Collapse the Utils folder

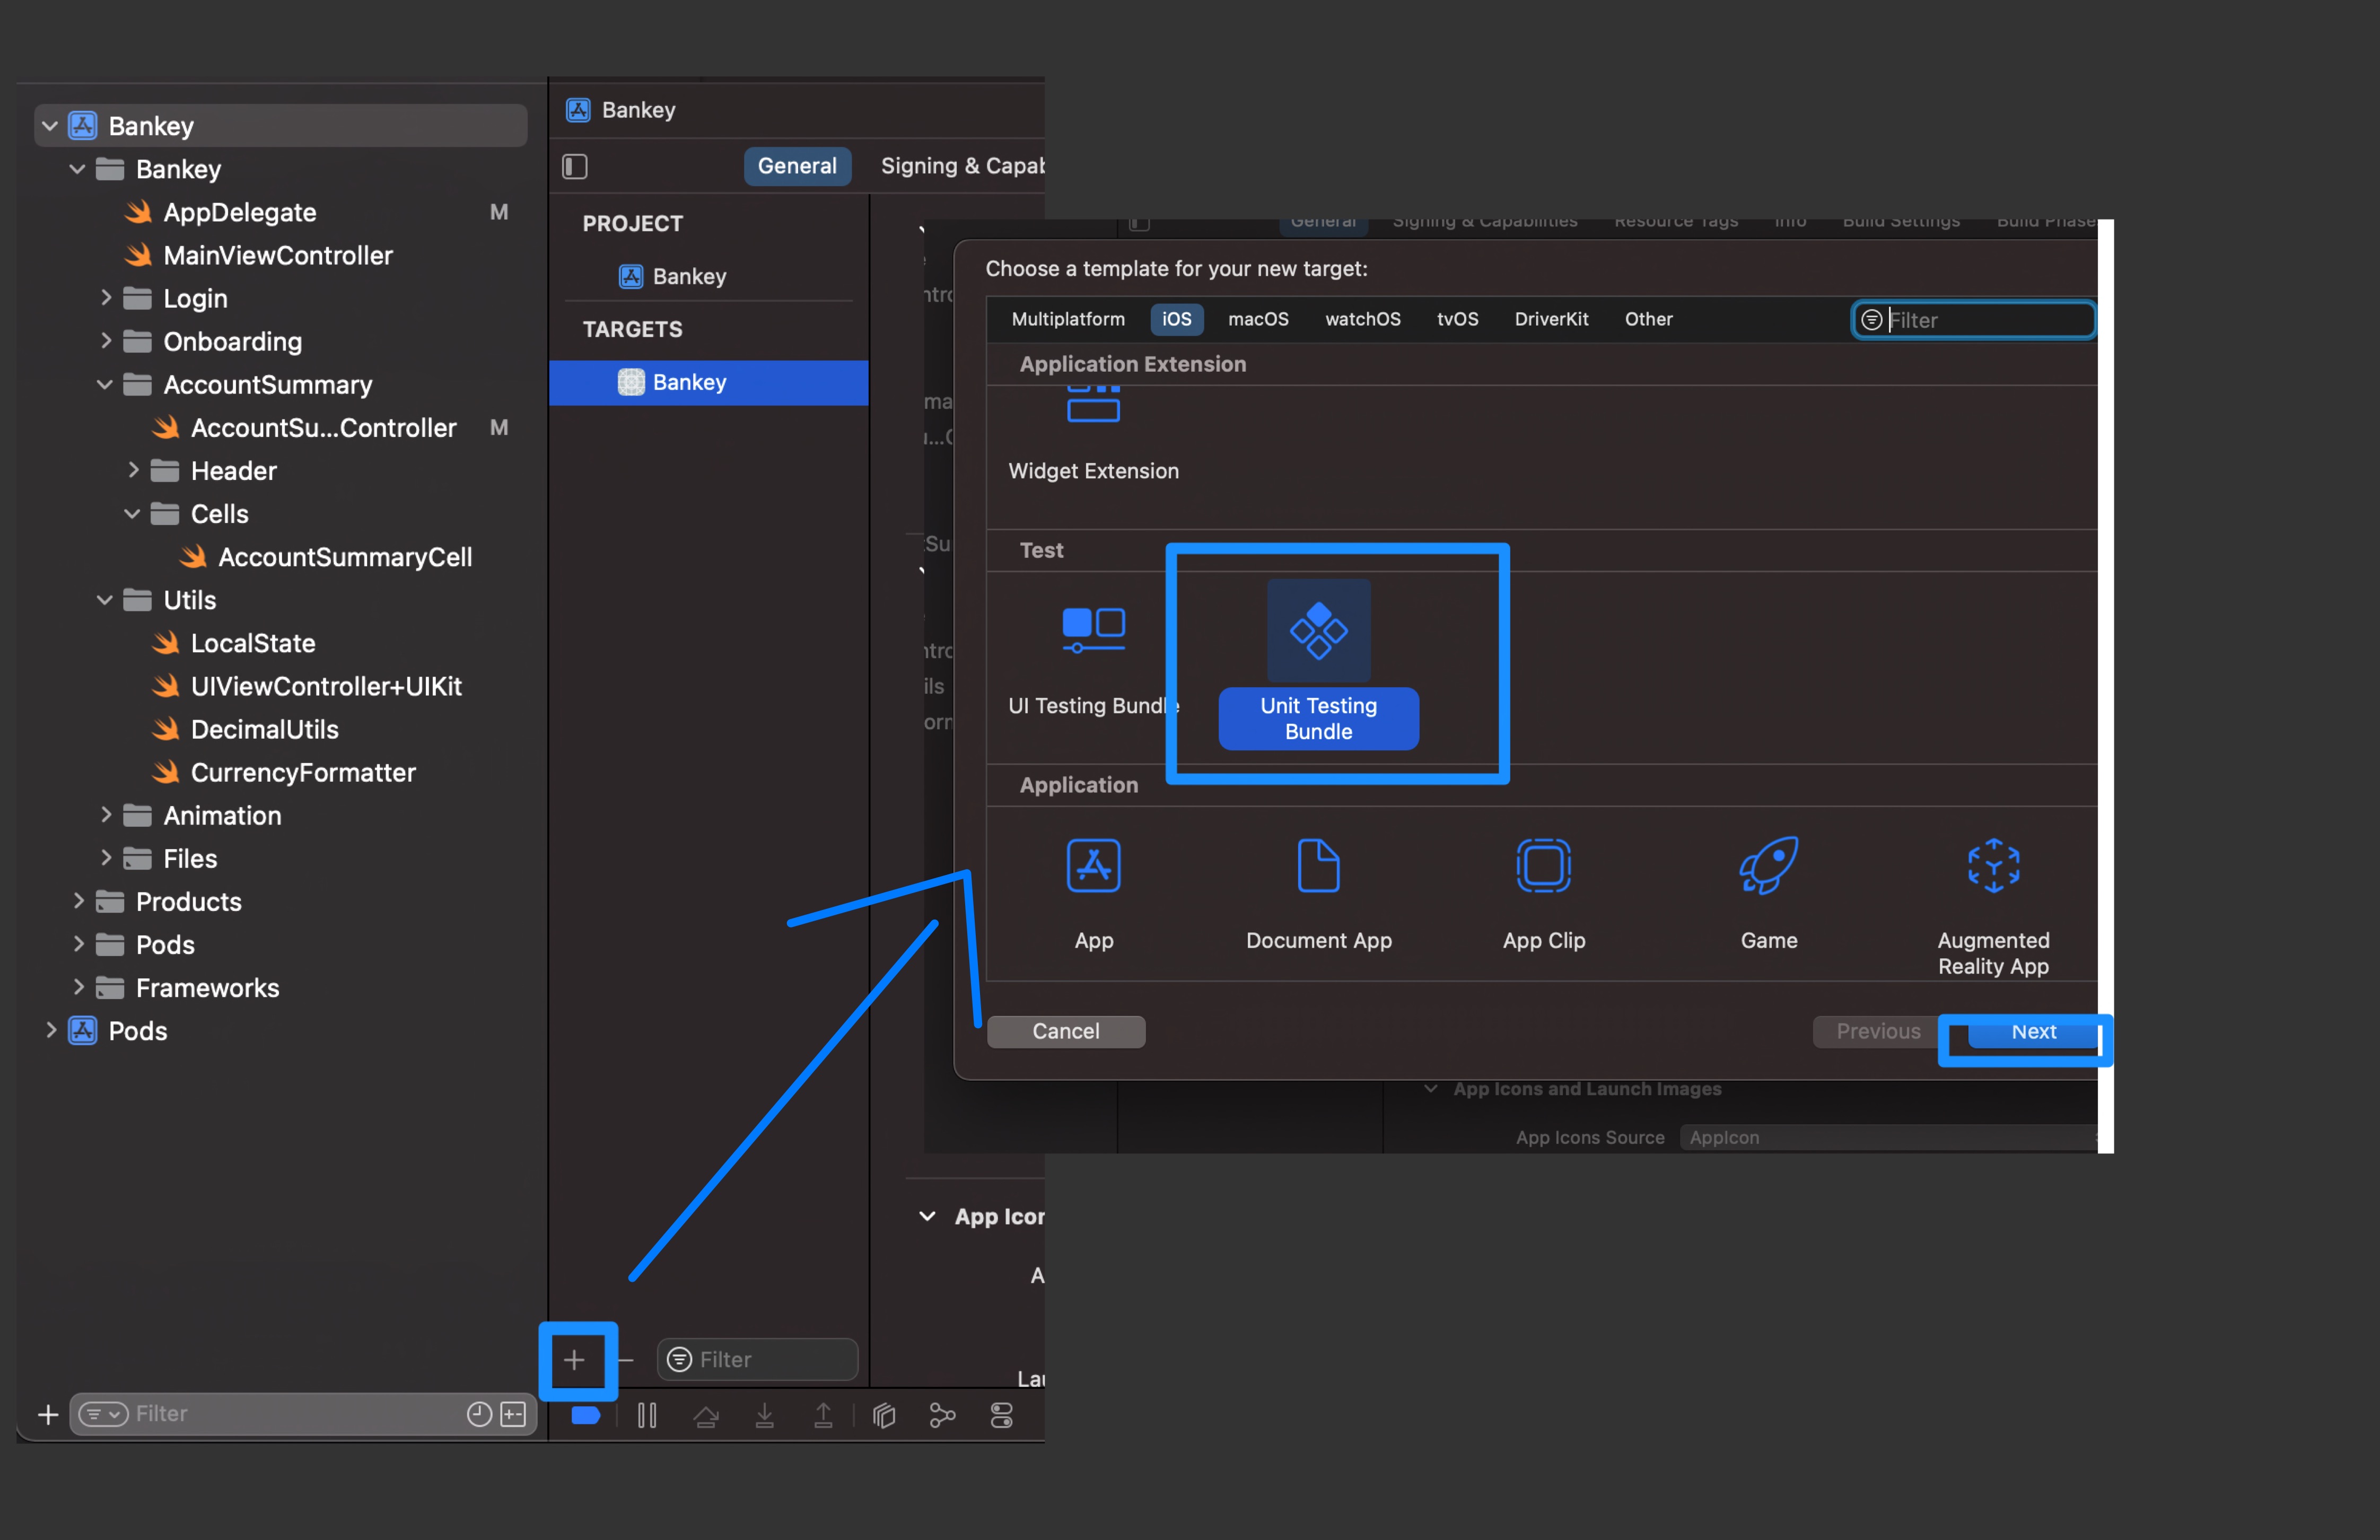[105, 600]
